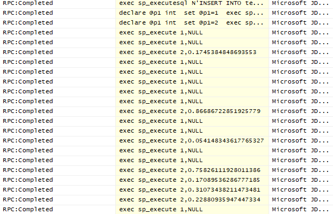
Task: Click the 'sp_execute 2,0.31073438211473481' text cell
Action: point(192,190)
